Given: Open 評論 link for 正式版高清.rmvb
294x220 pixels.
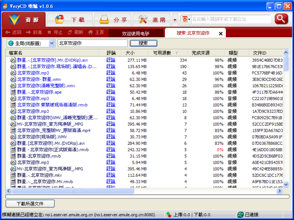Looking at the screenshot, I should pyautogui.click(x=111, y=149).
